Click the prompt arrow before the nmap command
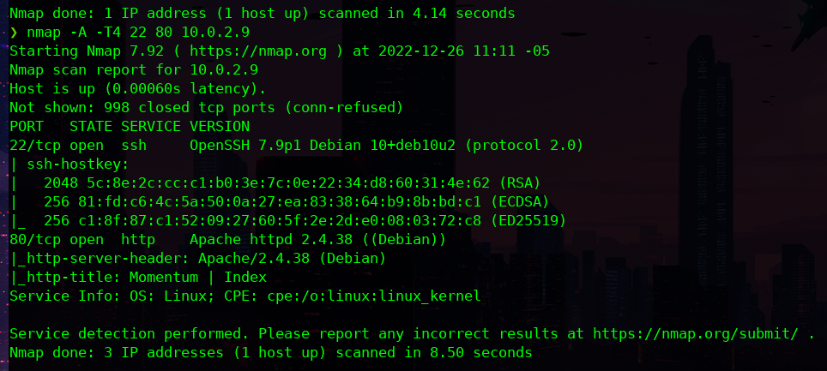Image resolution: width=827 pixels, height=371 pixels. pos(13,33)
